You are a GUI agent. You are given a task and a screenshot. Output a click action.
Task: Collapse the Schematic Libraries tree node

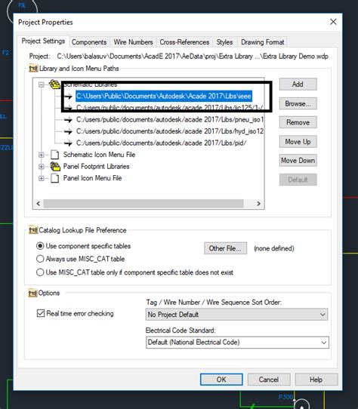[41, 85]
